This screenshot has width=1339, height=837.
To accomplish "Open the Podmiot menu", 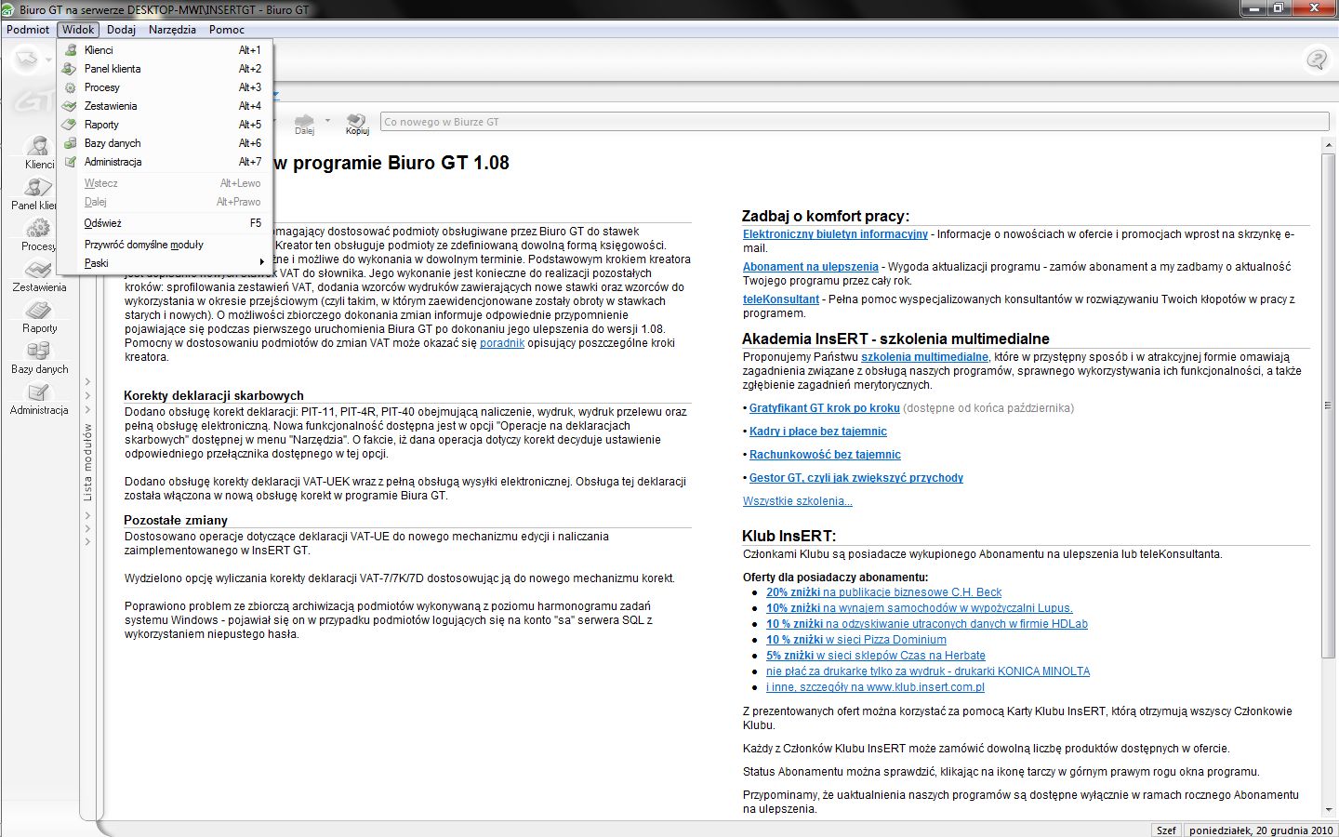I will (28, 29).
